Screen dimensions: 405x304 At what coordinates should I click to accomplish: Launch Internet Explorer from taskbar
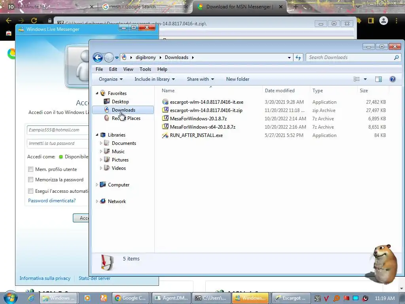[x=31, y=298]
